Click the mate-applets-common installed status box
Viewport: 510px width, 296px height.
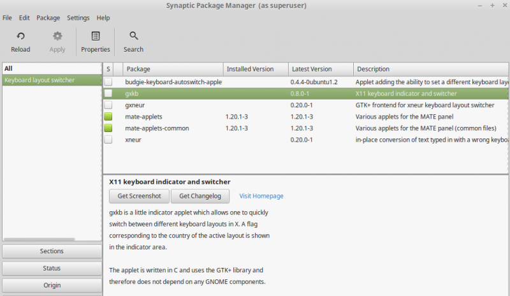tap(108, 128)
